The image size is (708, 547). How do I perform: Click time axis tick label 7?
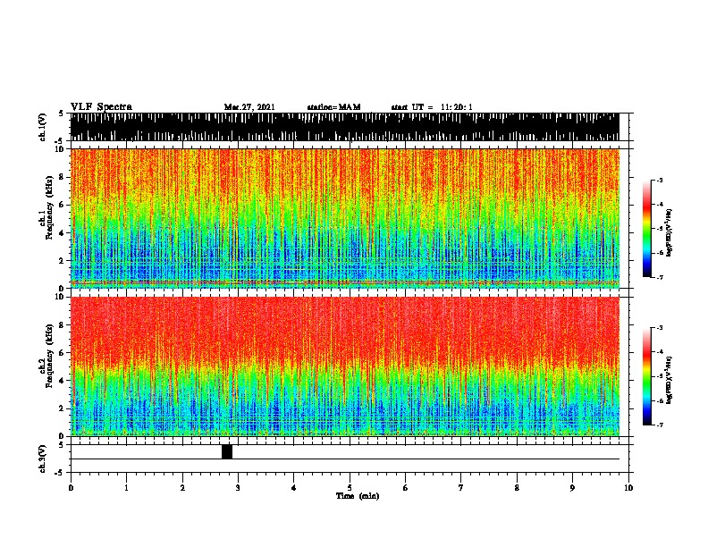pos(461,487)
